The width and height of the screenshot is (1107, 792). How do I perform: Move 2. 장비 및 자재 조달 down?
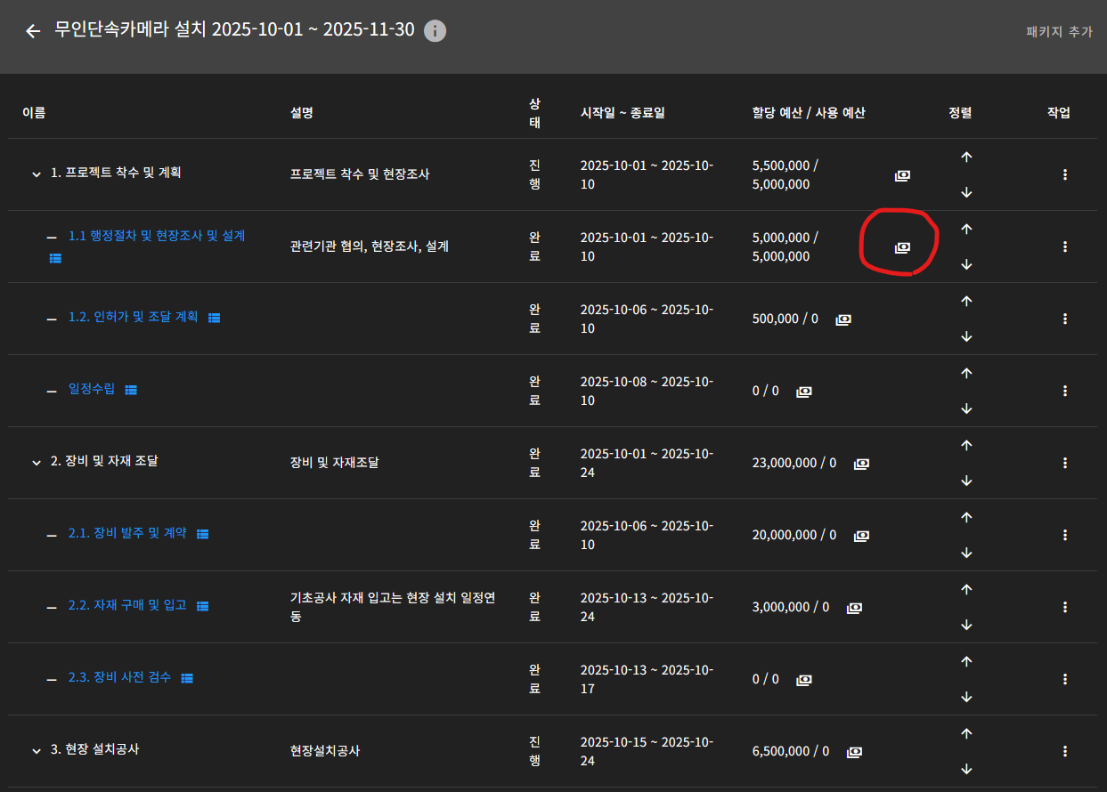click(x=966, y=481)
